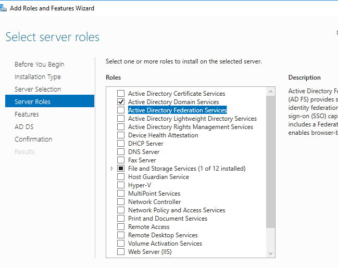Select the DHCP Server label
Image resolution: width=338 pixels, height=268 pixels.
(146, 144)
